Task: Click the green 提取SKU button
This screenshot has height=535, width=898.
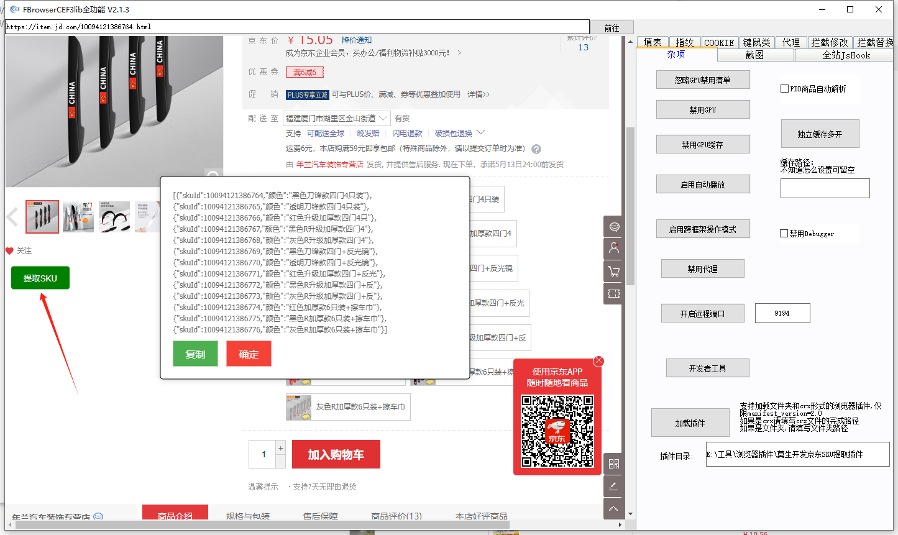Action: (x=40, y=278)
